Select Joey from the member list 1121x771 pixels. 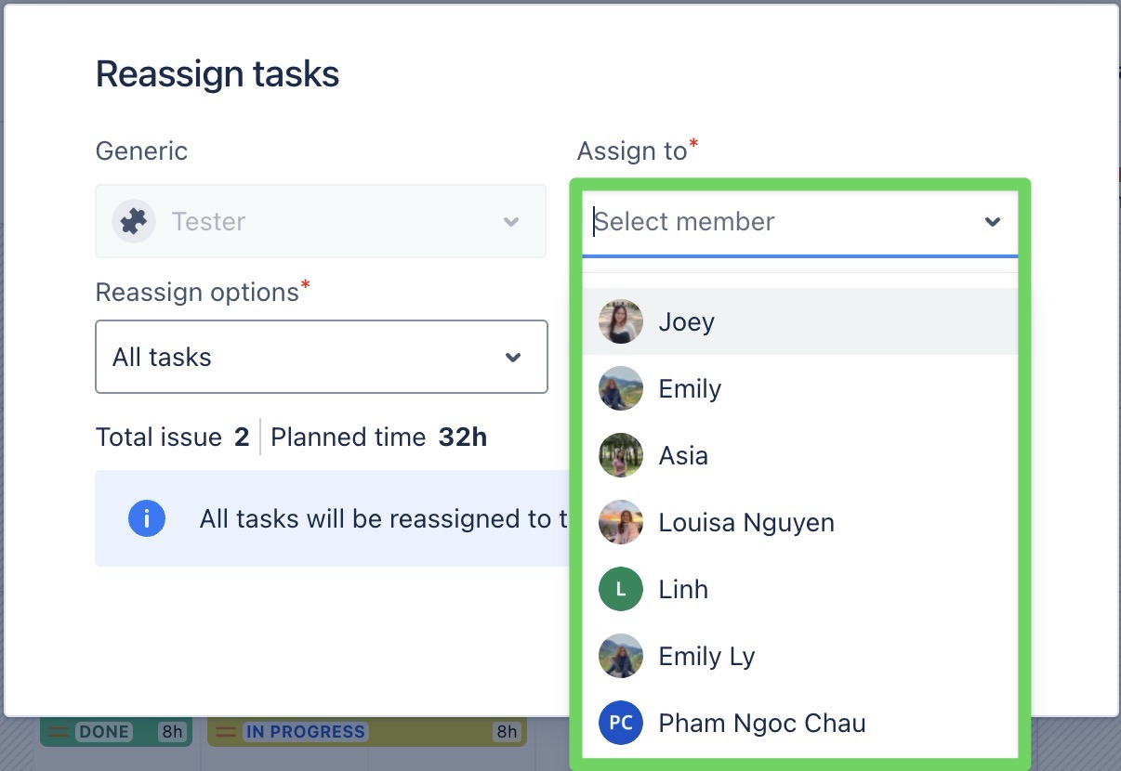point(687,321)
